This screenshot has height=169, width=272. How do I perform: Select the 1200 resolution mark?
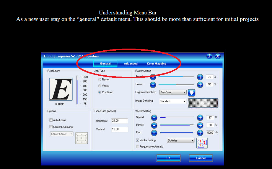(85, 77)
